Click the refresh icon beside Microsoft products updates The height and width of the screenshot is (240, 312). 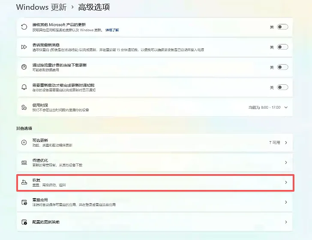(x=24, y=27)
